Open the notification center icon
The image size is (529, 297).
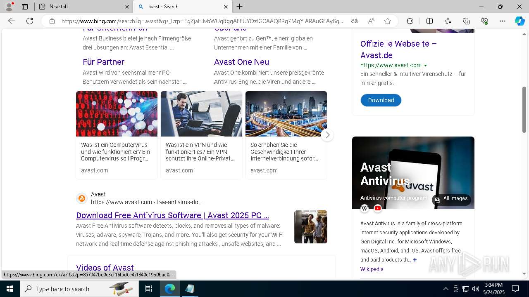click(x=515, y=289)
